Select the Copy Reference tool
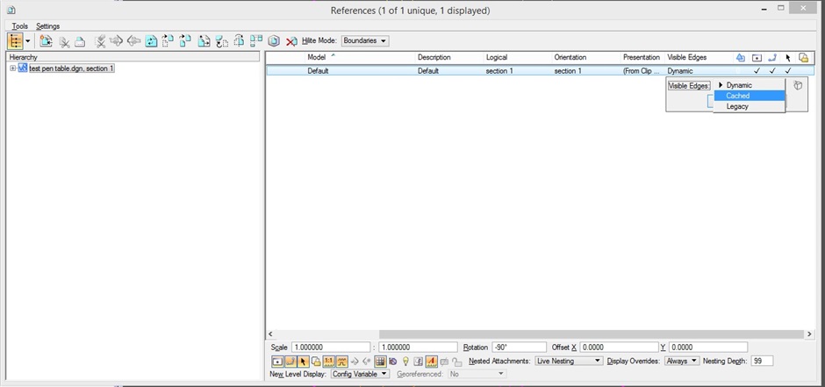825x387 pixels. [185, 41]
